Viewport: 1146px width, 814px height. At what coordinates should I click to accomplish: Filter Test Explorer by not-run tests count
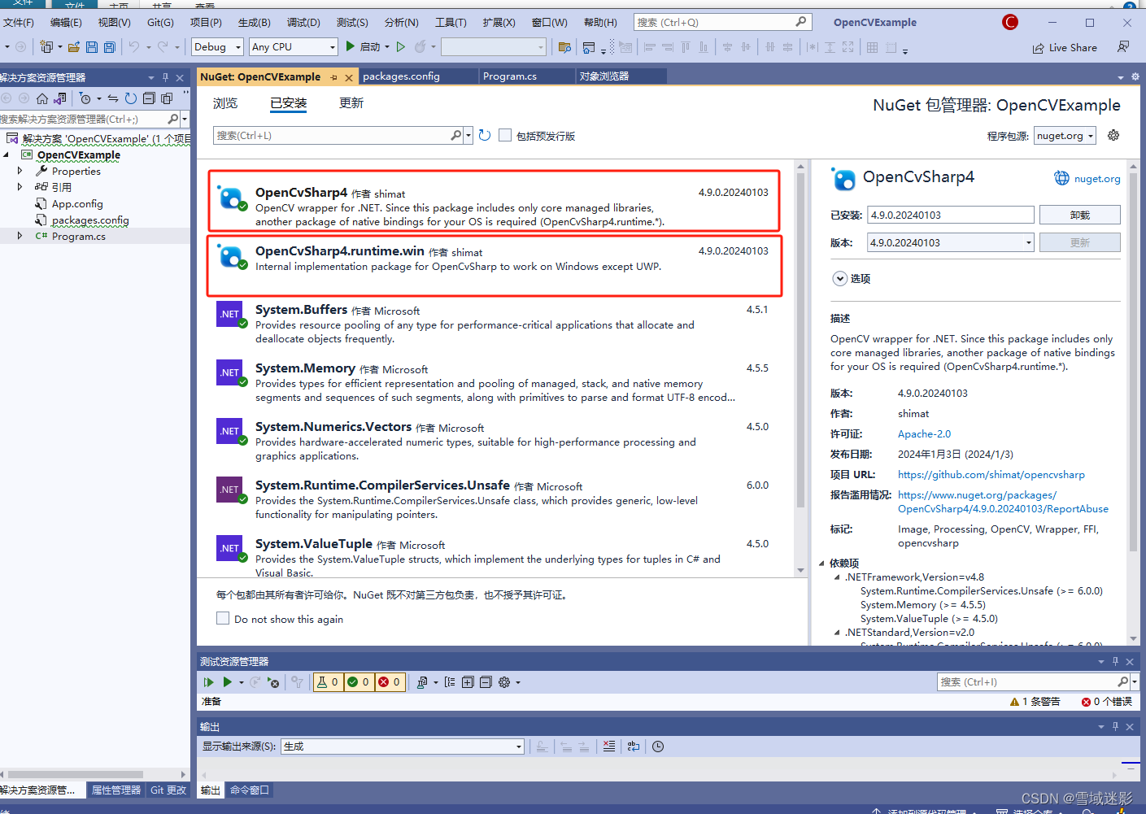[328, 682]
